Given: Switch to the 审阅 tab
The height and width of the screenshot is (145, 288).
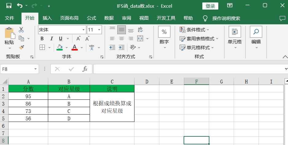Looking at the screenshot, I should [x=126, y=18].
